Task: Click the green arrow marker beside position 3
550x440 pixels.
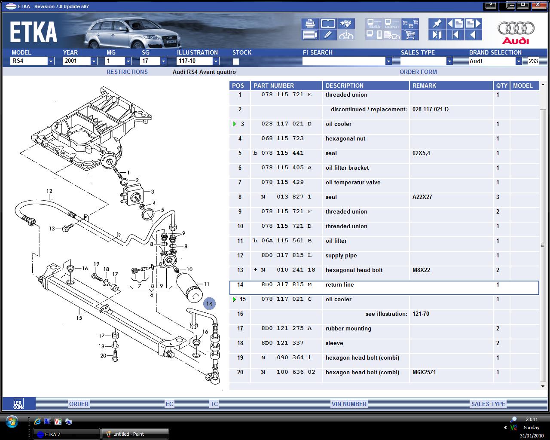Action: point(234,124)
